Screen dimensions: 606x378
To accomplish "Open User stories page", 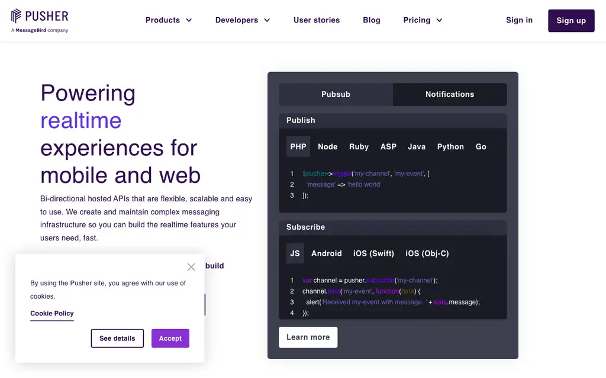I will click(317, 20).
